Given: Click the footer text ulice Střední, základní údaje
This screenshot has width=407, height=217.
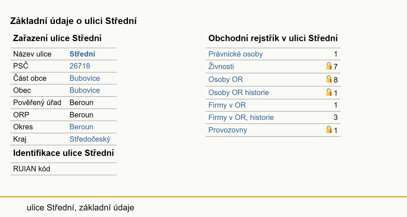Looking at the screenshot, I should 80,208.
